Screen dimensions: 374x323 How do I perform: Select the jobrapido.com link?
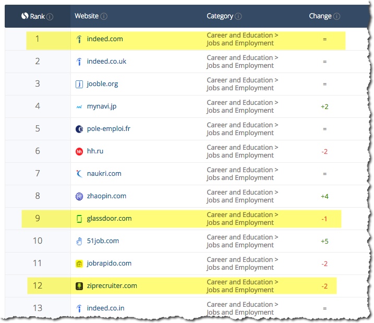(109, 264)
